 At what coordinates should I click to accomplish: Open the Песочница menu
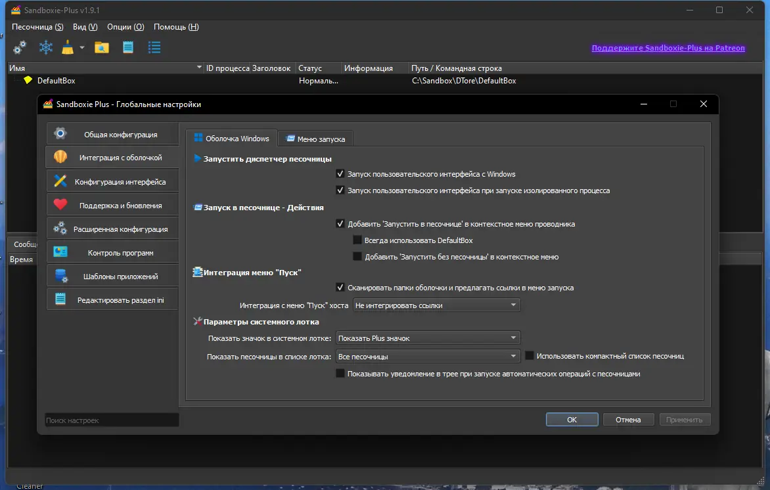(x=37, y=26)
